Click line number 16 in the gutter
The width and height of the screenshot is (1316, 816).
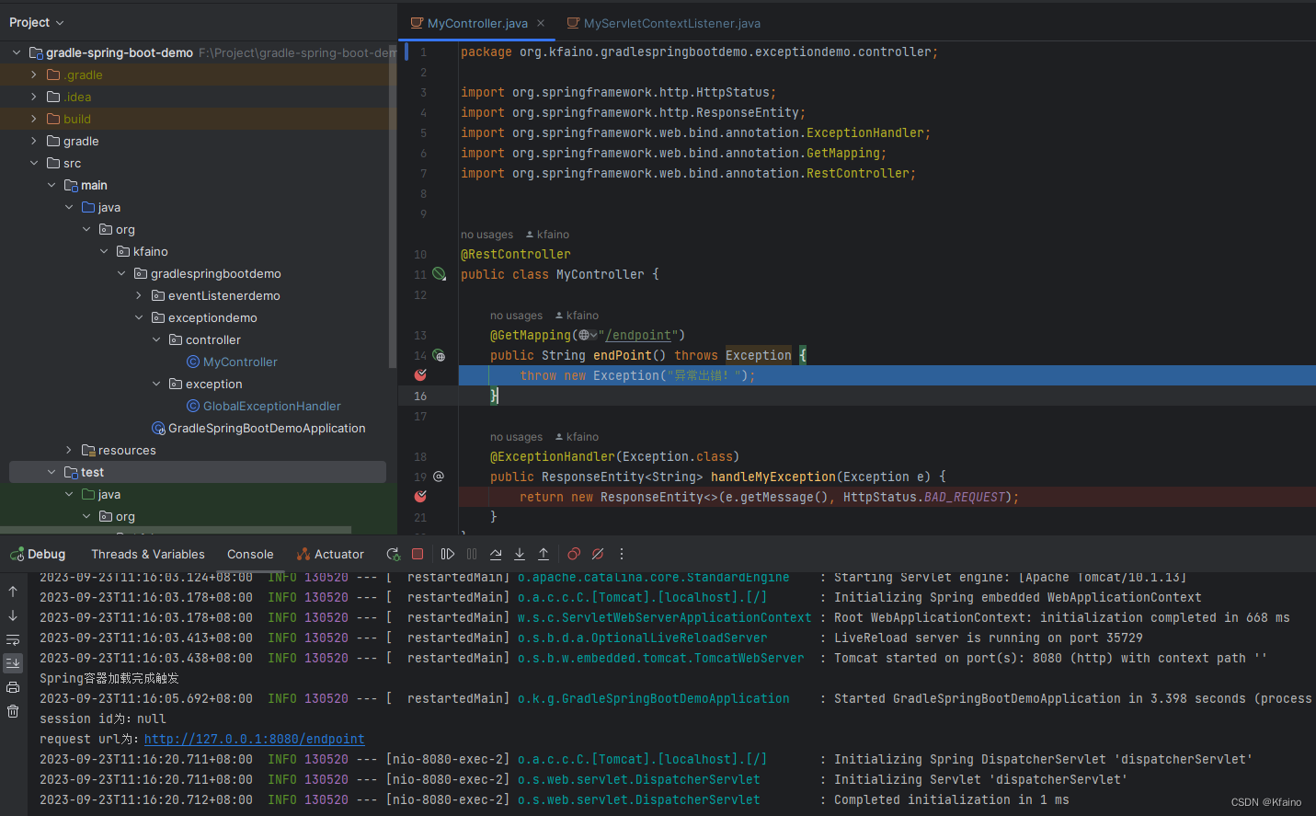tap(420, 396)
